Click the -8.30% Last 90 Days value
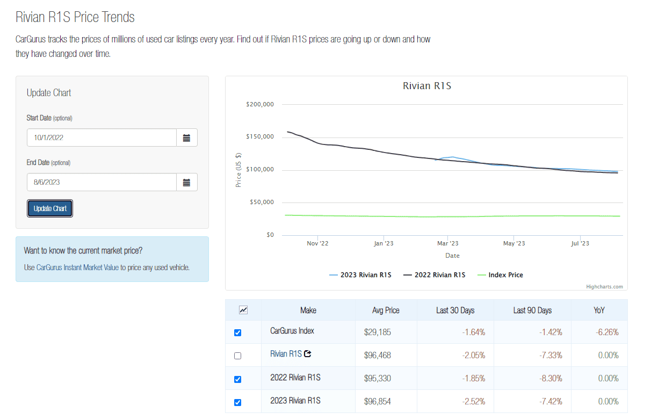651x420 pixels. [551, 378]
